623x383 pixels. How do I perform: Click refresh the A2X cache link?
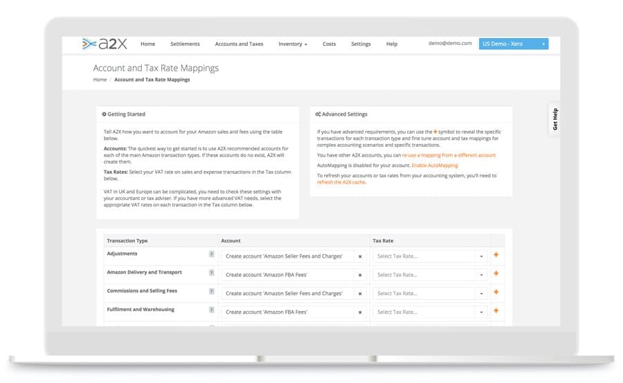341,182
